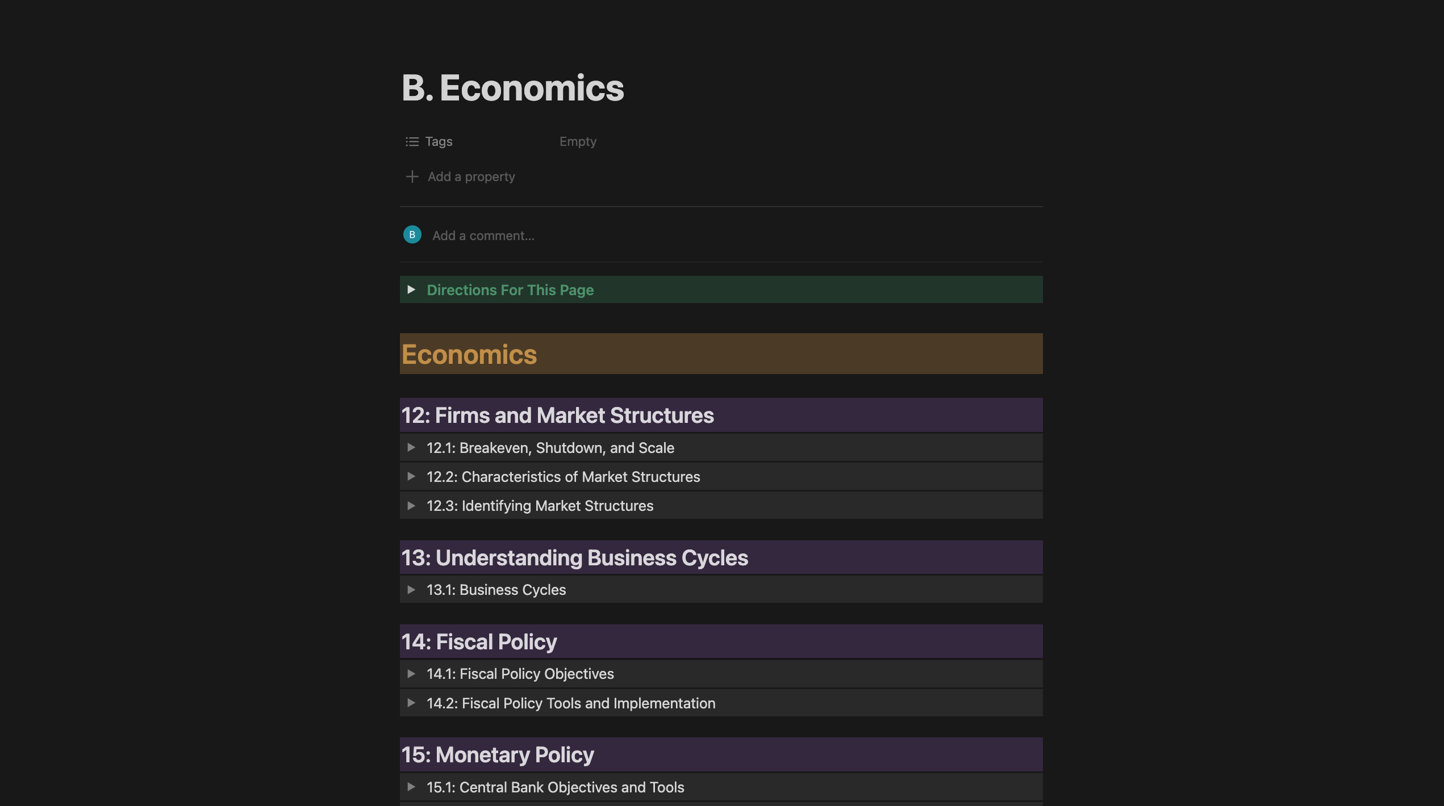
Task: Click the Add a property button
Action: [x=471, y=177]
